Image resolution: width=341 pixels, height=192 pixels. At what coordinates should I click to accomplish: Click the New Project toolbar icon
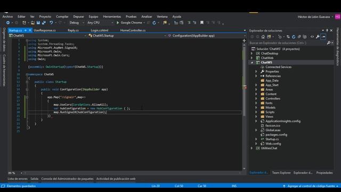point(24,22)
